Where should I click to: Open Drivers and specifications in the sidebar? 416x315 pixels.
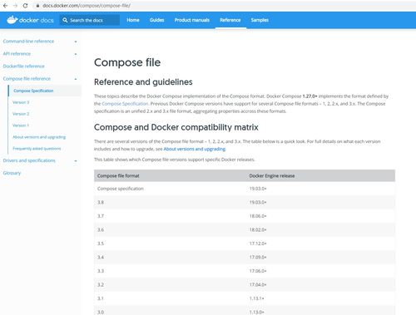click(x=29, y=160)
